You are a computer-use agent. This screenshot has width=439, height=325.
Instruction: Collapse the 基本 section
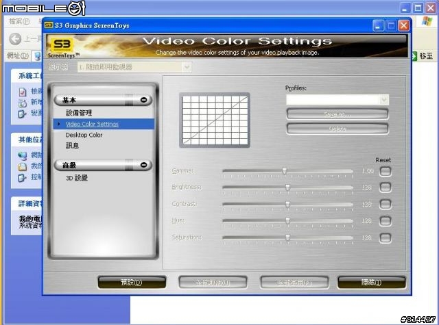[144, 100]
